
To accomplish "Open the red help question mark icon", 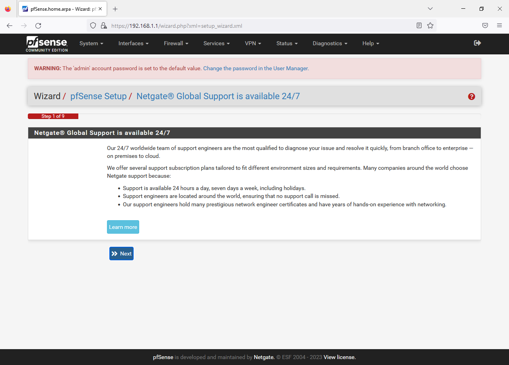I will [x=472, y=96].
